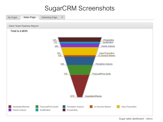Click the Perception Analysis legend swatch

[x=64, y=107]
